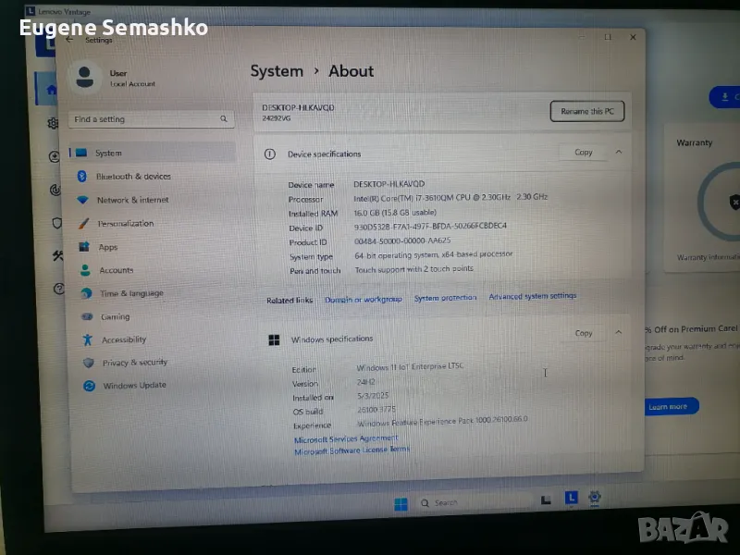Open Bluetooth & devices settings
The image size is (740, 555).
pos(133,177)
